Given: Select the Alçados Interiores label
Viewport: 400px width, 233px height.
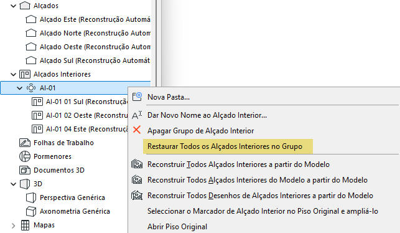Looking at the screenshot, I should pyautogui.click(x=62, y=74).
